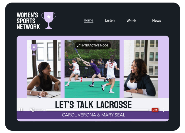Click the purple trophy logo in header
This screenshot has width=185, height=133.
pyautogui.click(x=49, y=21)
